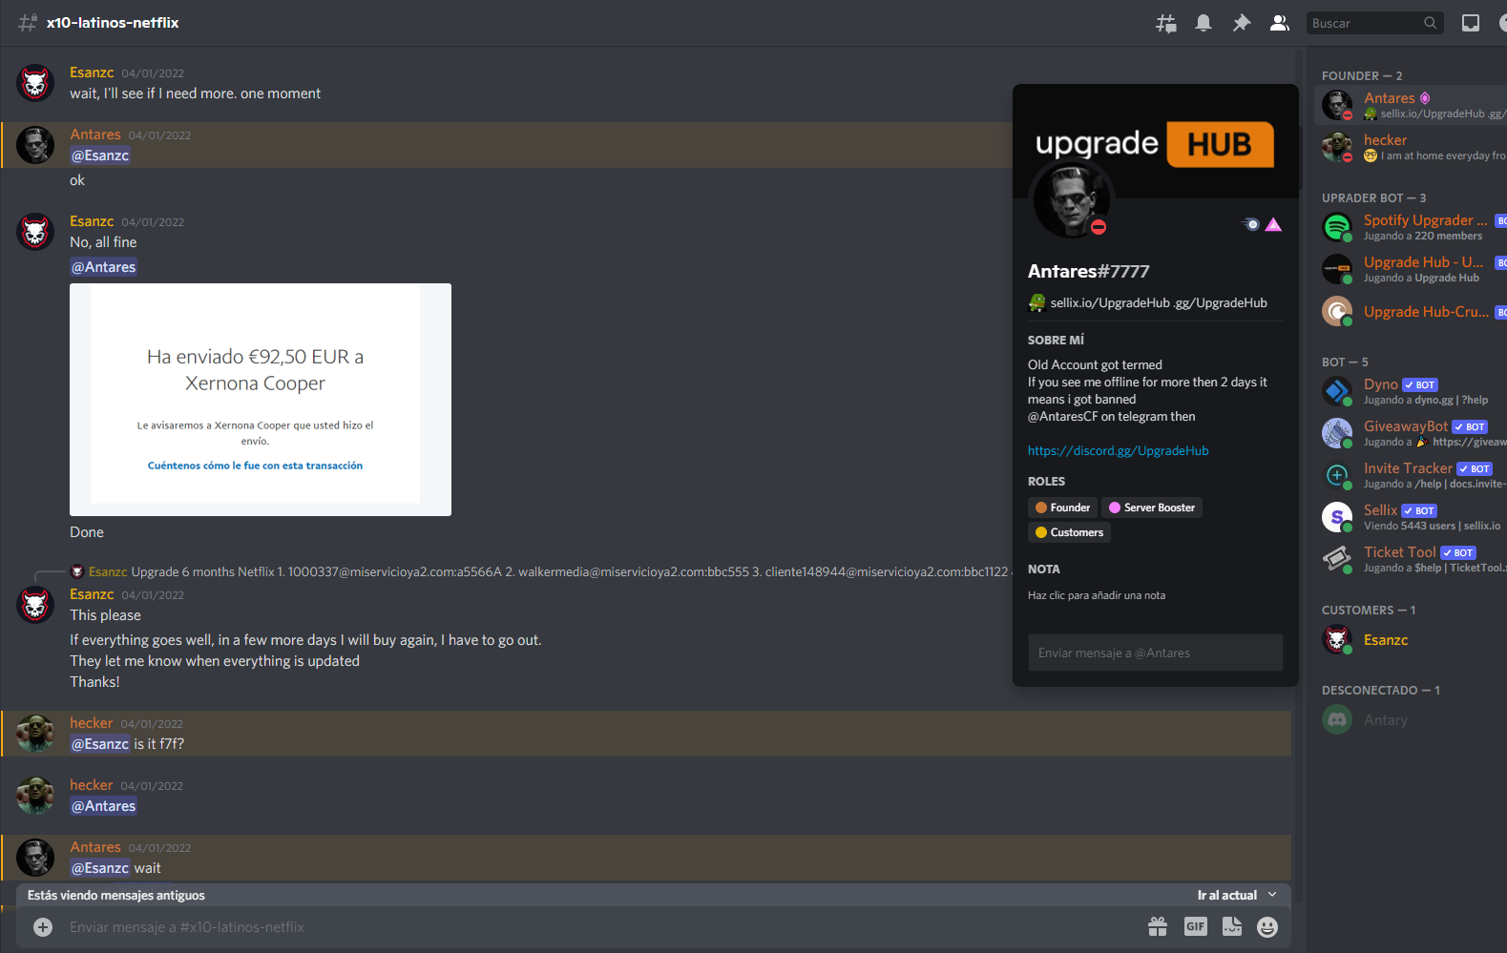The image size is (1507, 953).
Task: Click Antares#7777 username in profile popup
Action: point(1089,271)
